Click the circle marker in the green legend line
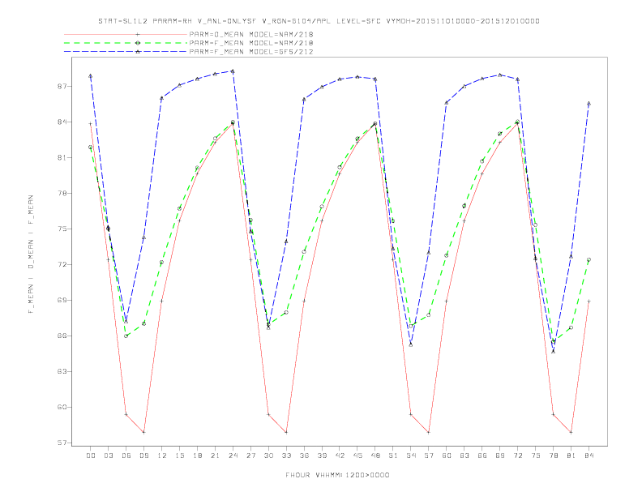 pos(138,43)
